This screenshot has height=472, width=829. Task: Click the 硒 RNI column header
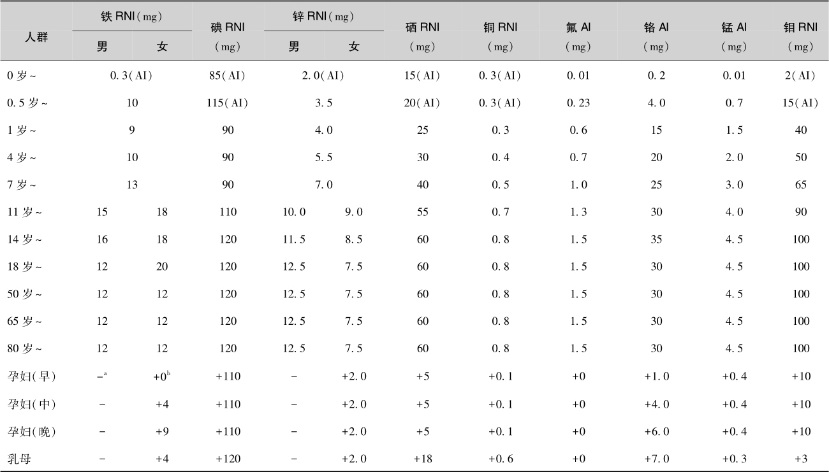(x=422, y=27)
